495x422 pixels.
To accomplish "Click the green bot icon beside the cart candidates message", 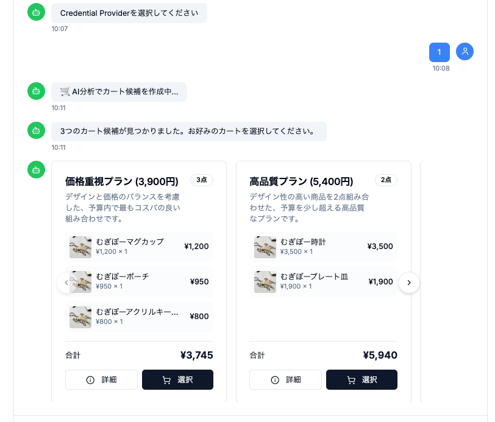I will tap(36, 131).
